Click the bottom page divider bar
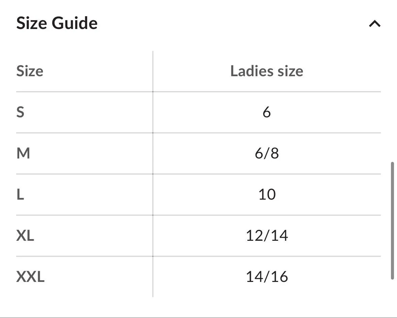 tap(199, 316)
